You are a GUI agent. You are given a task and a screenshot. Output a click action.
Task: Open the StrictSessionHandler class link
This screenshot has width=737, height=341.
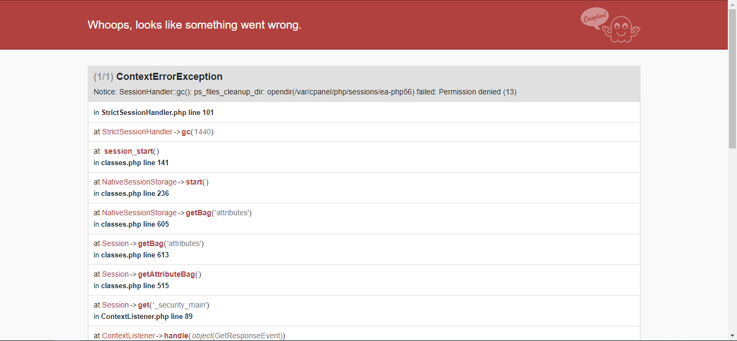(137, 132)
